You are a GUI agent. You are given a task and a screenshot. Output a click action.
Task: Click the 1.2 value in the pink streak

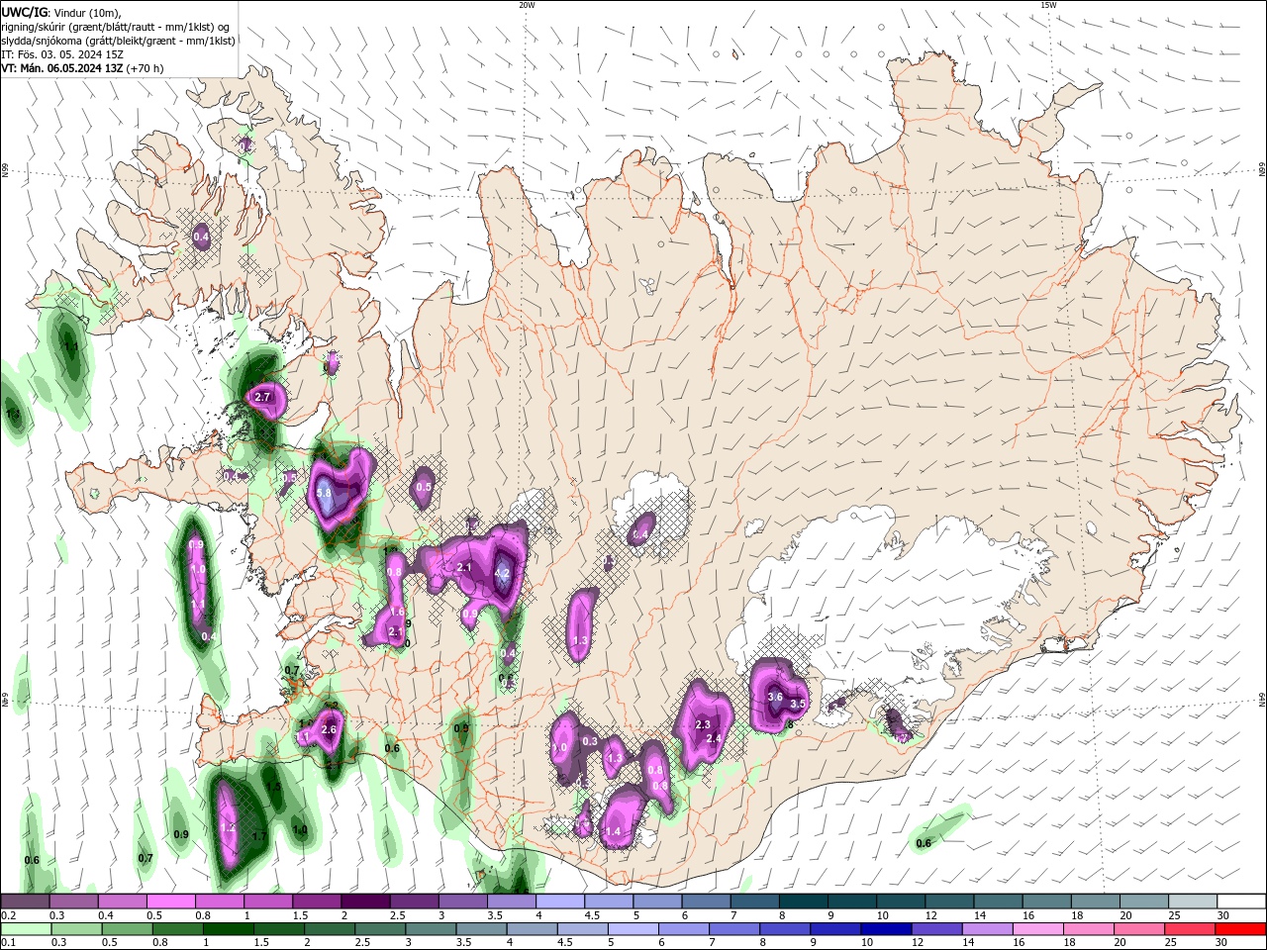(228, 827)
